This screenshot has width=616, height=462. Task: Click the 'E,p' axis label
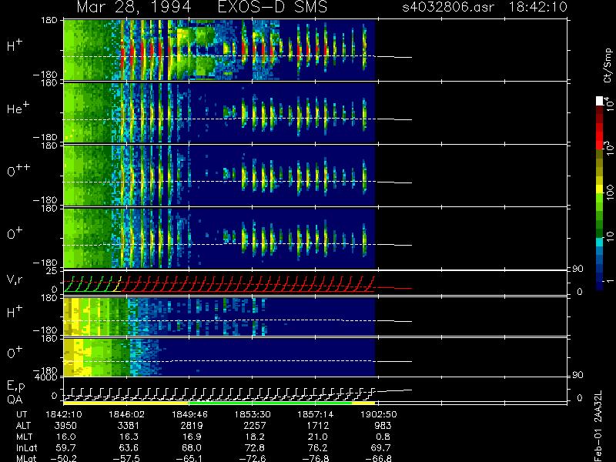click(15, 387)
